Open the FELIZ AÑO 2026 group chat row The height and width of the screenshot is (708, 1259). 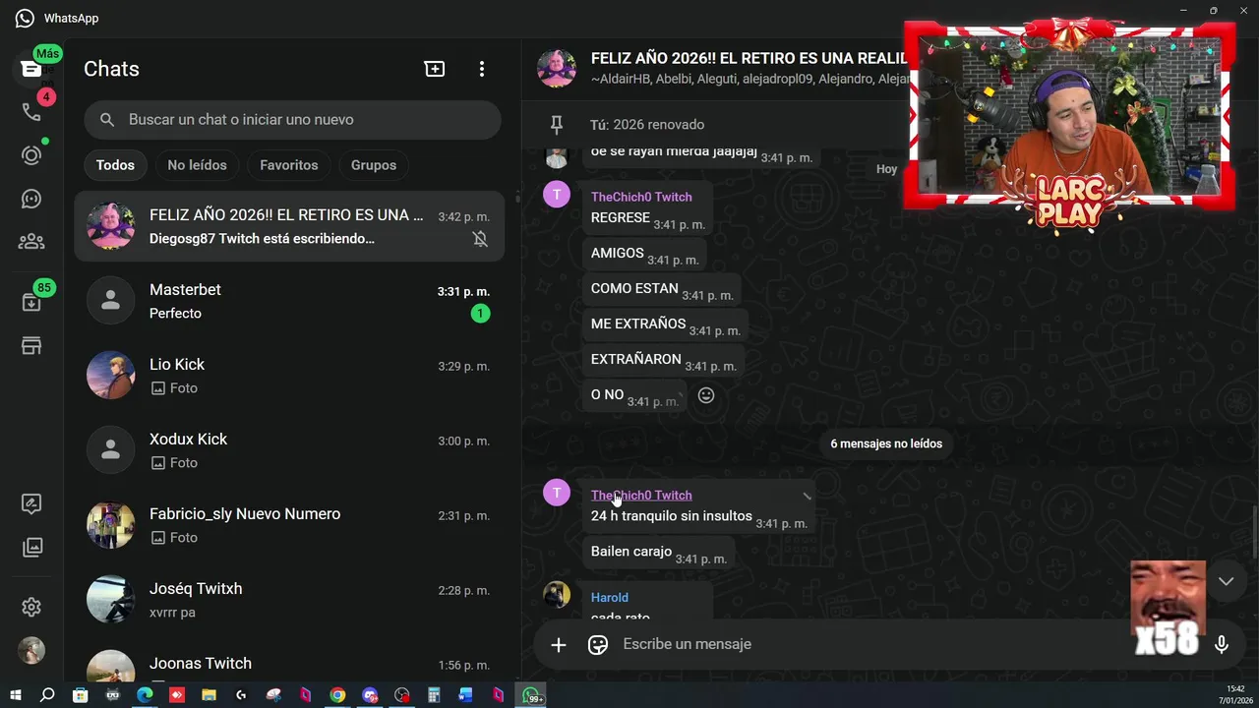pyautogui.click(x=289, y=226)
